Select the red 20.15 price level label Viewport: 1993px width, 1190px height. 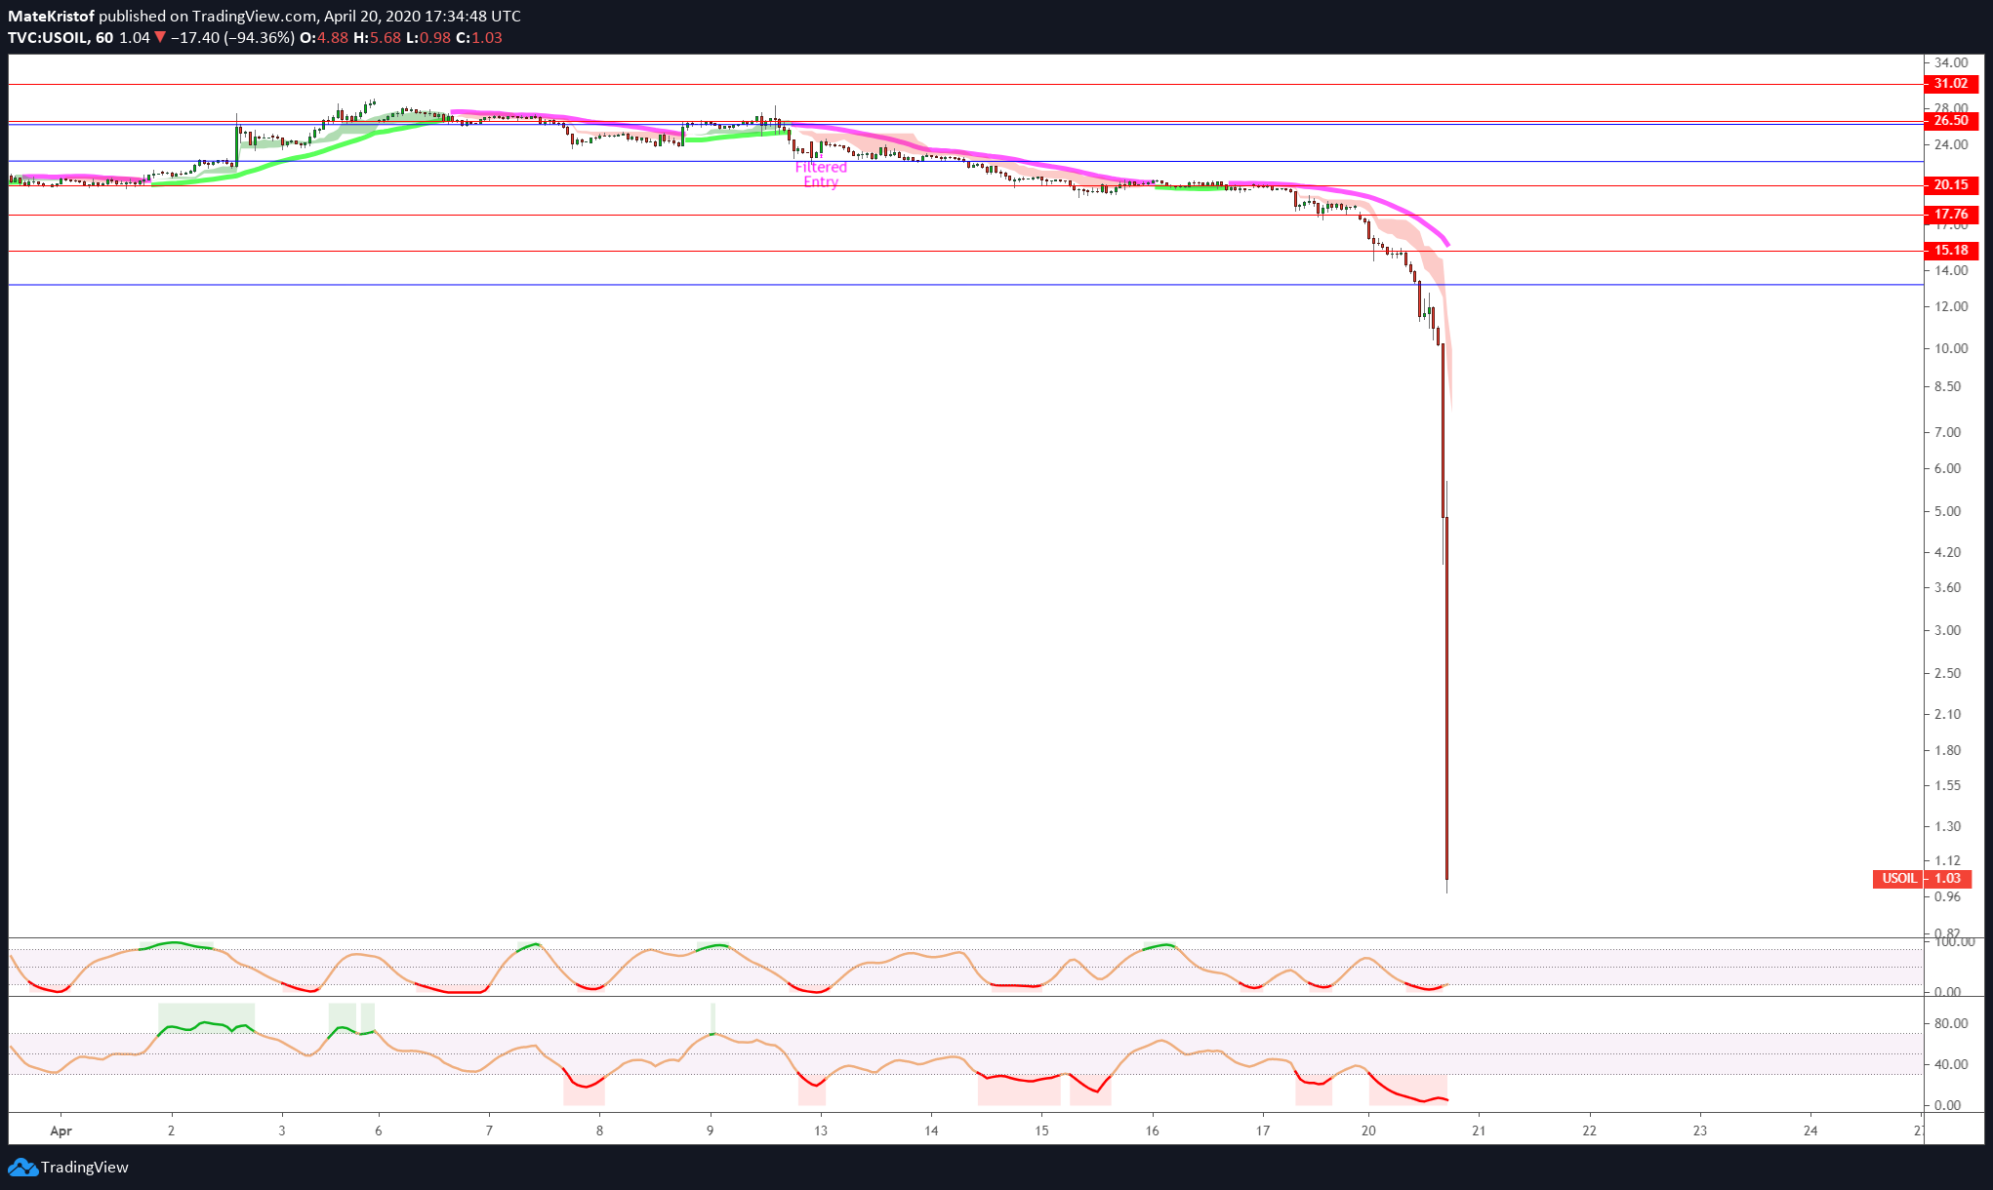pyautogui.click(x=1950, y=185)
